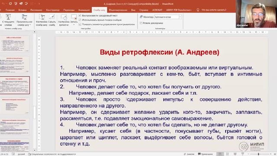Toggle Воспроизвести закадровый текст checkbox
This screenshot has width=277, height=156.
point(80,16)
